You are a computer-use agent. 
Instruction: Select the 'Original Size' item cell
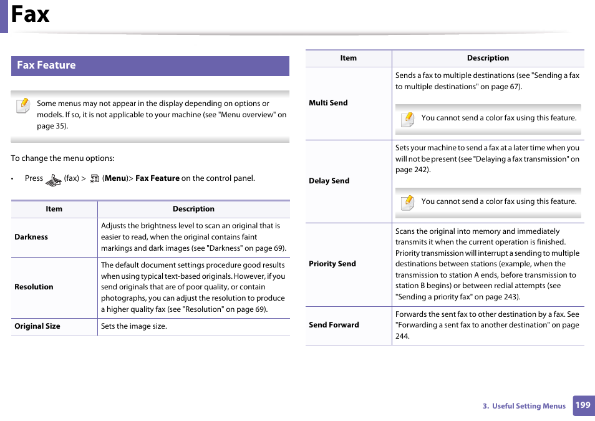54,326
